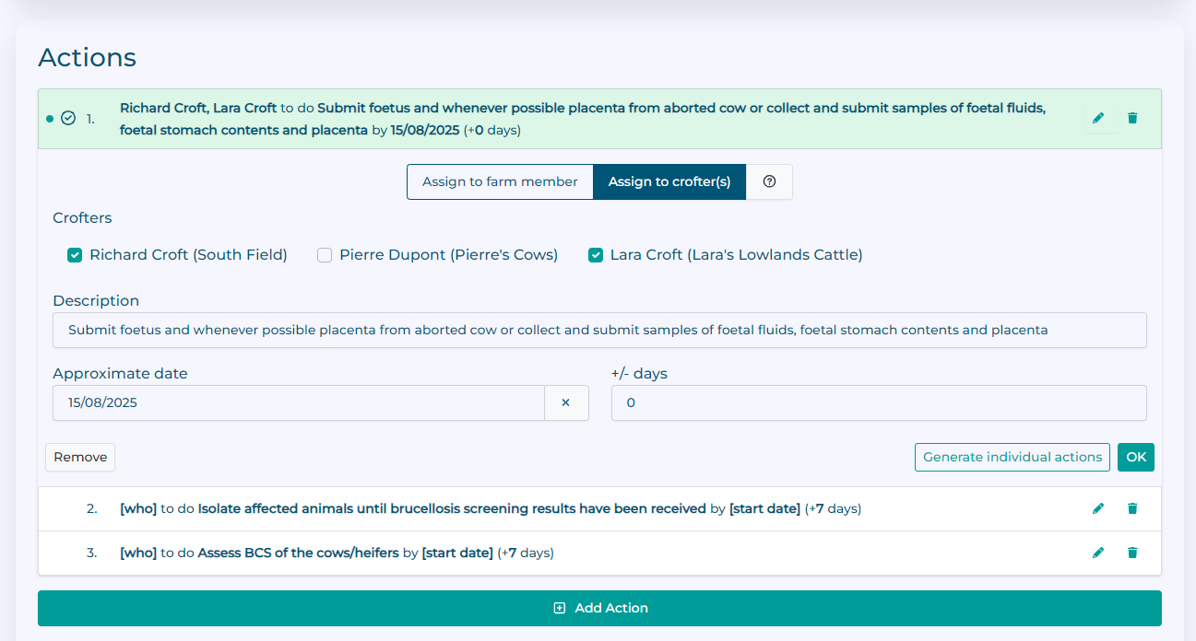
Task: Focus the Description text field
Action: [599, 330]
